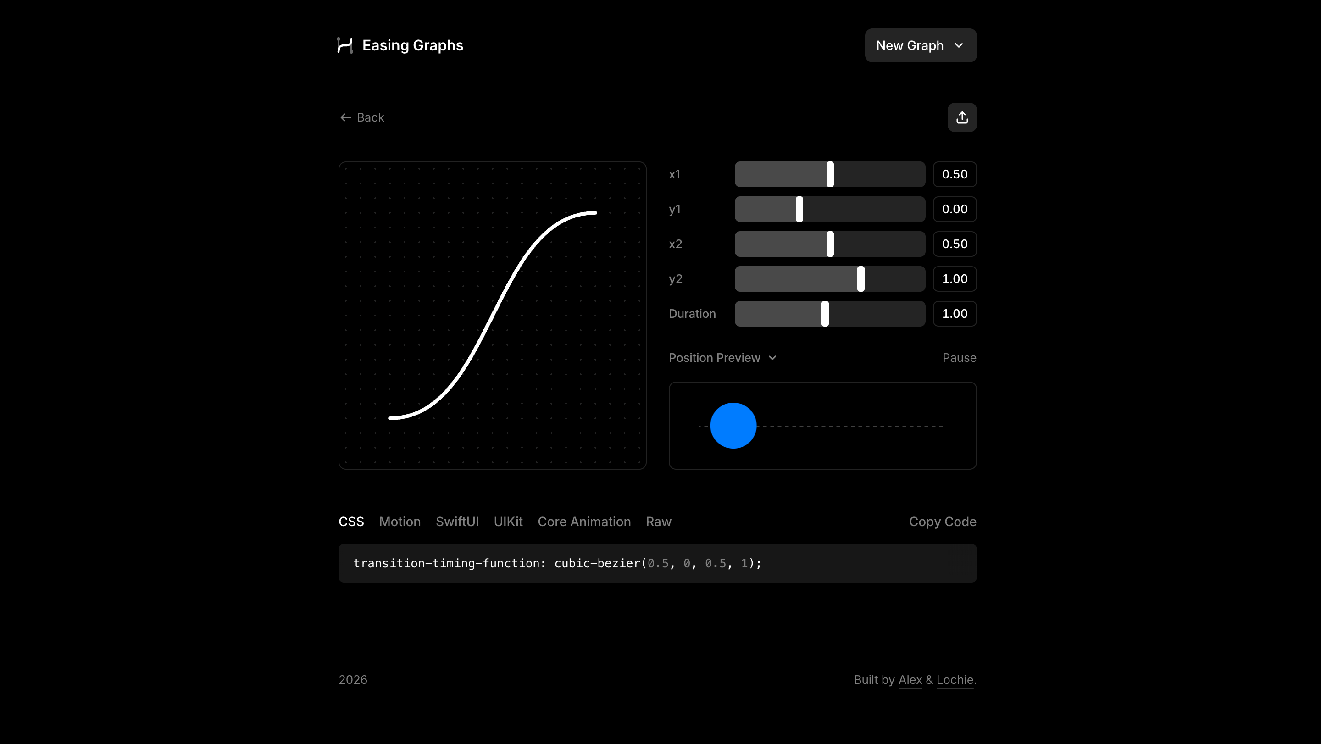Click the x1 slider handle
This screenshot has height=744, width=1321.
pos(830,174)
